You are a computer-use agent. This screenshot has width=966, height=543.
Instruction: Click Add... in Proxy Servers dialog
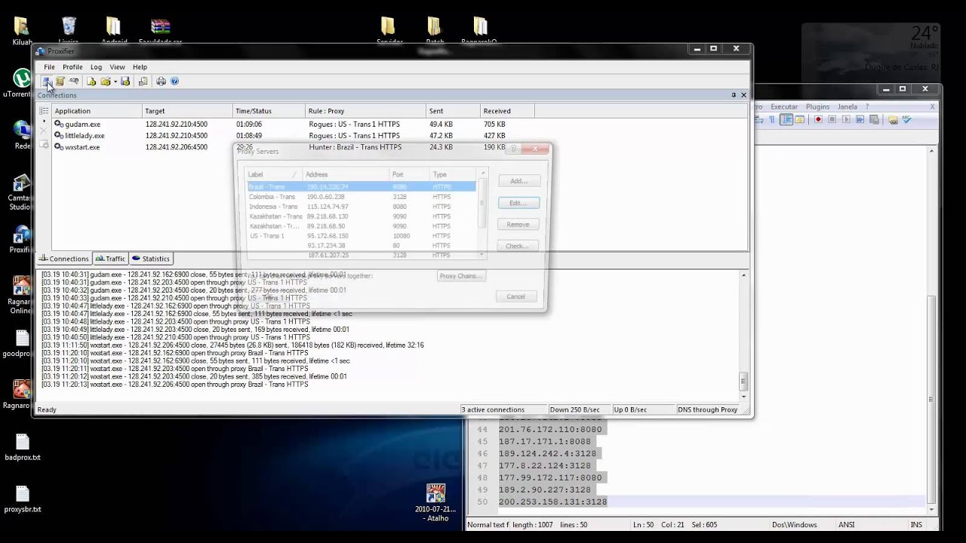[518, 181]
